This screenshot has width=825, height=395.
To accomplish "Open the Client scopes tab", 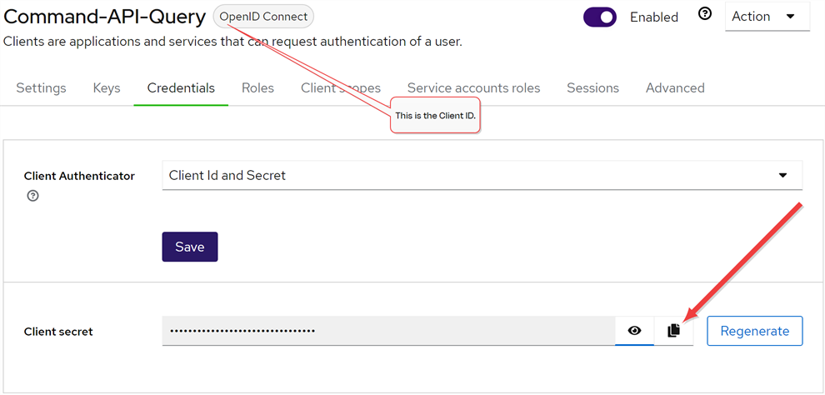I will pyautogui.click(x=341, y=87).
